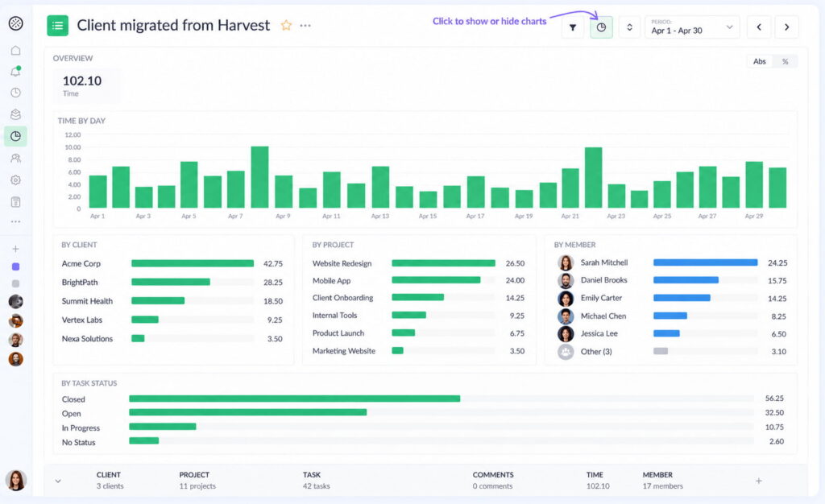Image resolution: width=825 pixels, height=504 pixels.
Task: Open the Home icon in sidebar
Action: [x=16, y=51]
